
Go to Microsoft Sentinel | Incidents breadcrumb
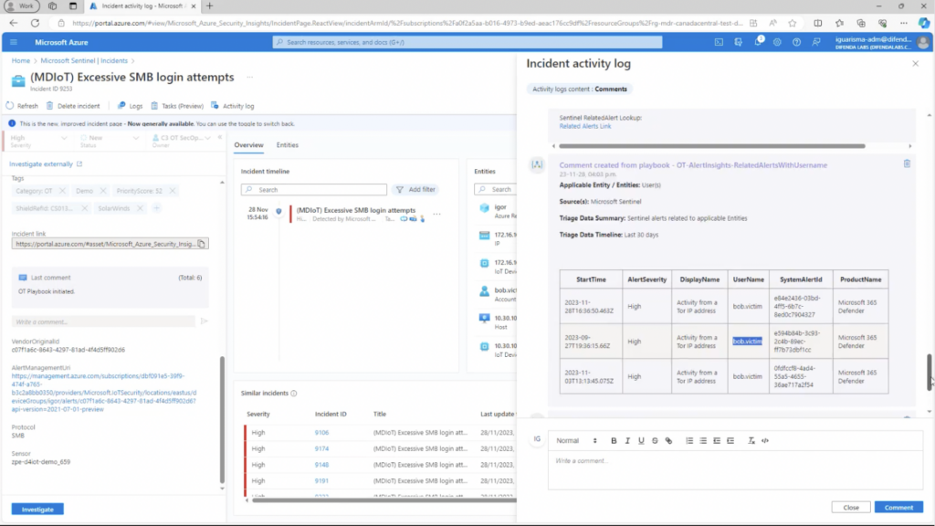(x=84, y=61)
